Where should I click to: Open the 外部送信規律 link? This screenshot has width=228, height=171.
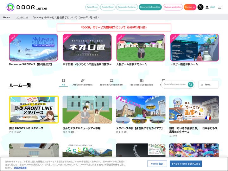20,168
